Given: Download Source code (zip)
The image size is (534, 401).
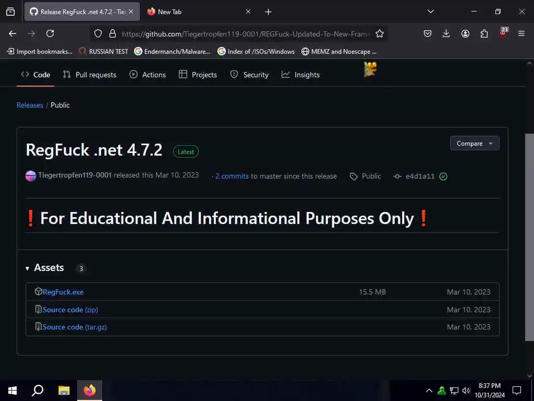Looking at the screenshot, I should coord(70,310).
